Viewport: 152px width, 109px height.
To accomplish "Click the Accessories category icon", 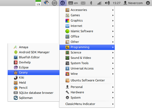I will [x=67, y=10].
